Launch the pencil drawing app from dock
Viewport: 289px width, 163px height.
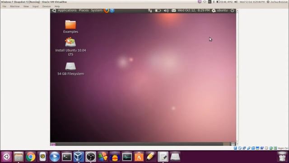click(x=151, y=157)
